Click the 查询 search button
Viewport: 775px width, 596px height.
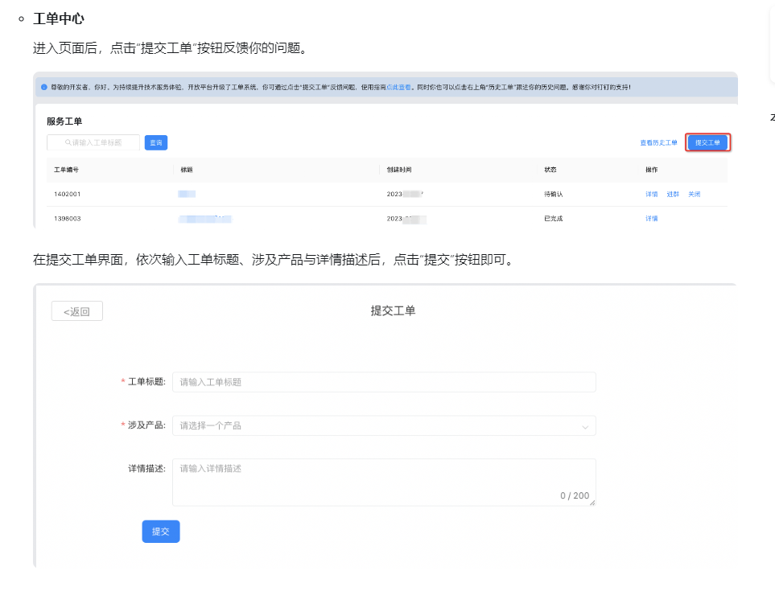tap(155, 142)
